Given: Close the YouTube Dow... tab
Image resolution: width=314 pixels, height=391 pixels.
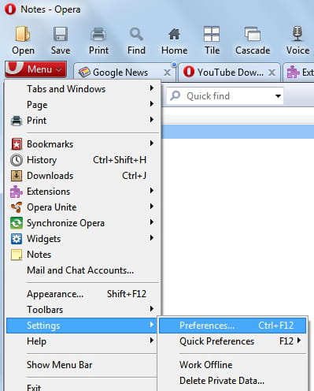Looking at the screenshot, I should 272,73.
